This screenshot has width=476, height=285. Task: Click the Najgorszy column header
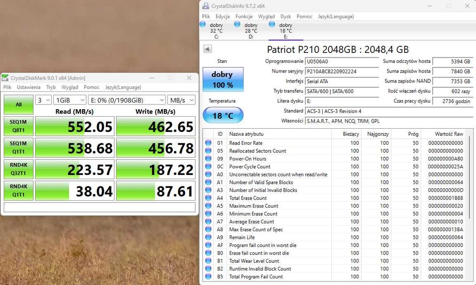[376, 134]
